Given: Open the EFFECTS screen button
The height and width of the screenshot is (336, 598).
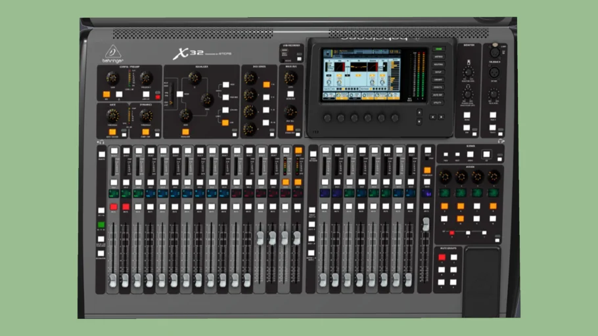Looking at the screenshot, I should click(438, 87).
